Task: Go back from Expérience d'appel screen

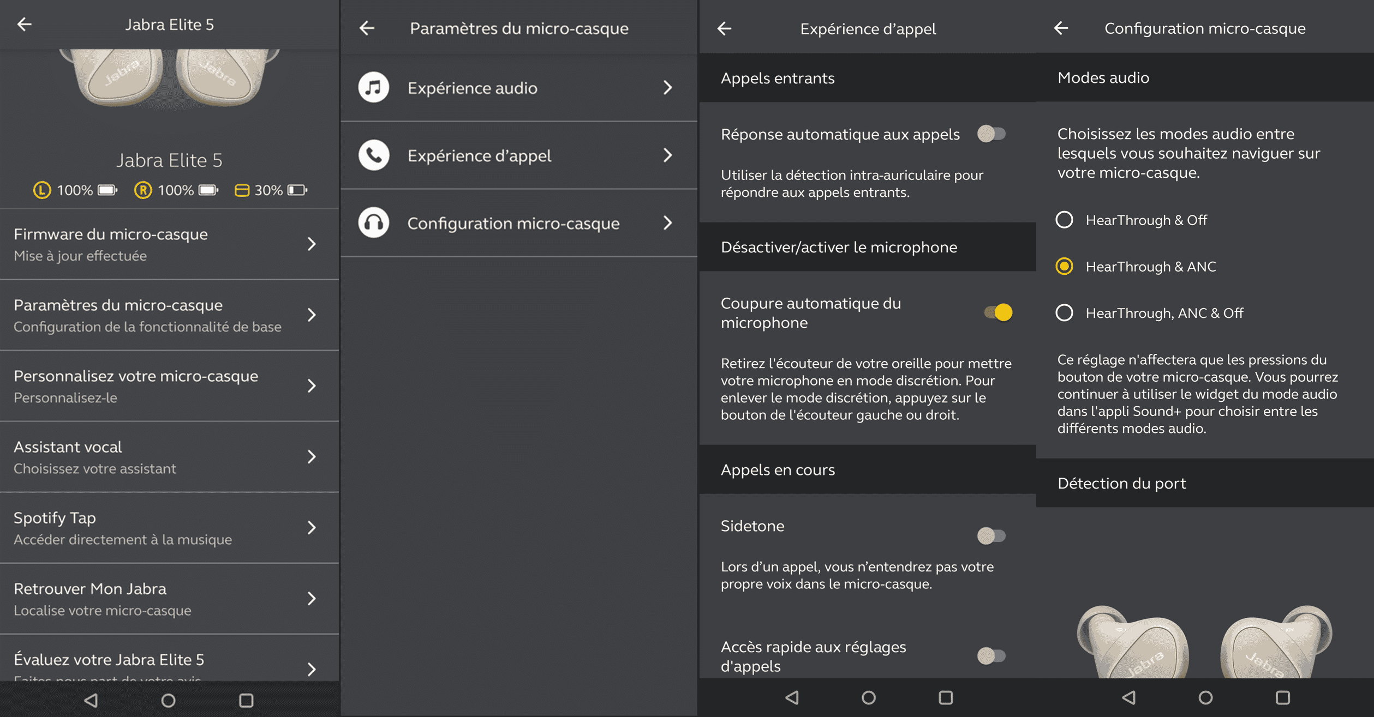Action: 724,28
